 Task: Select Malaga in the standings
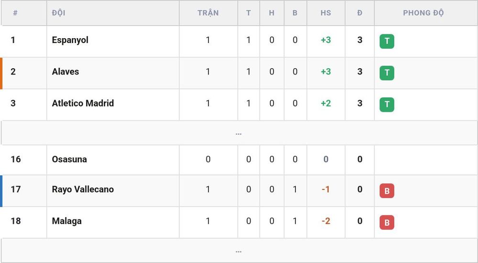click(x=67, y=221)
